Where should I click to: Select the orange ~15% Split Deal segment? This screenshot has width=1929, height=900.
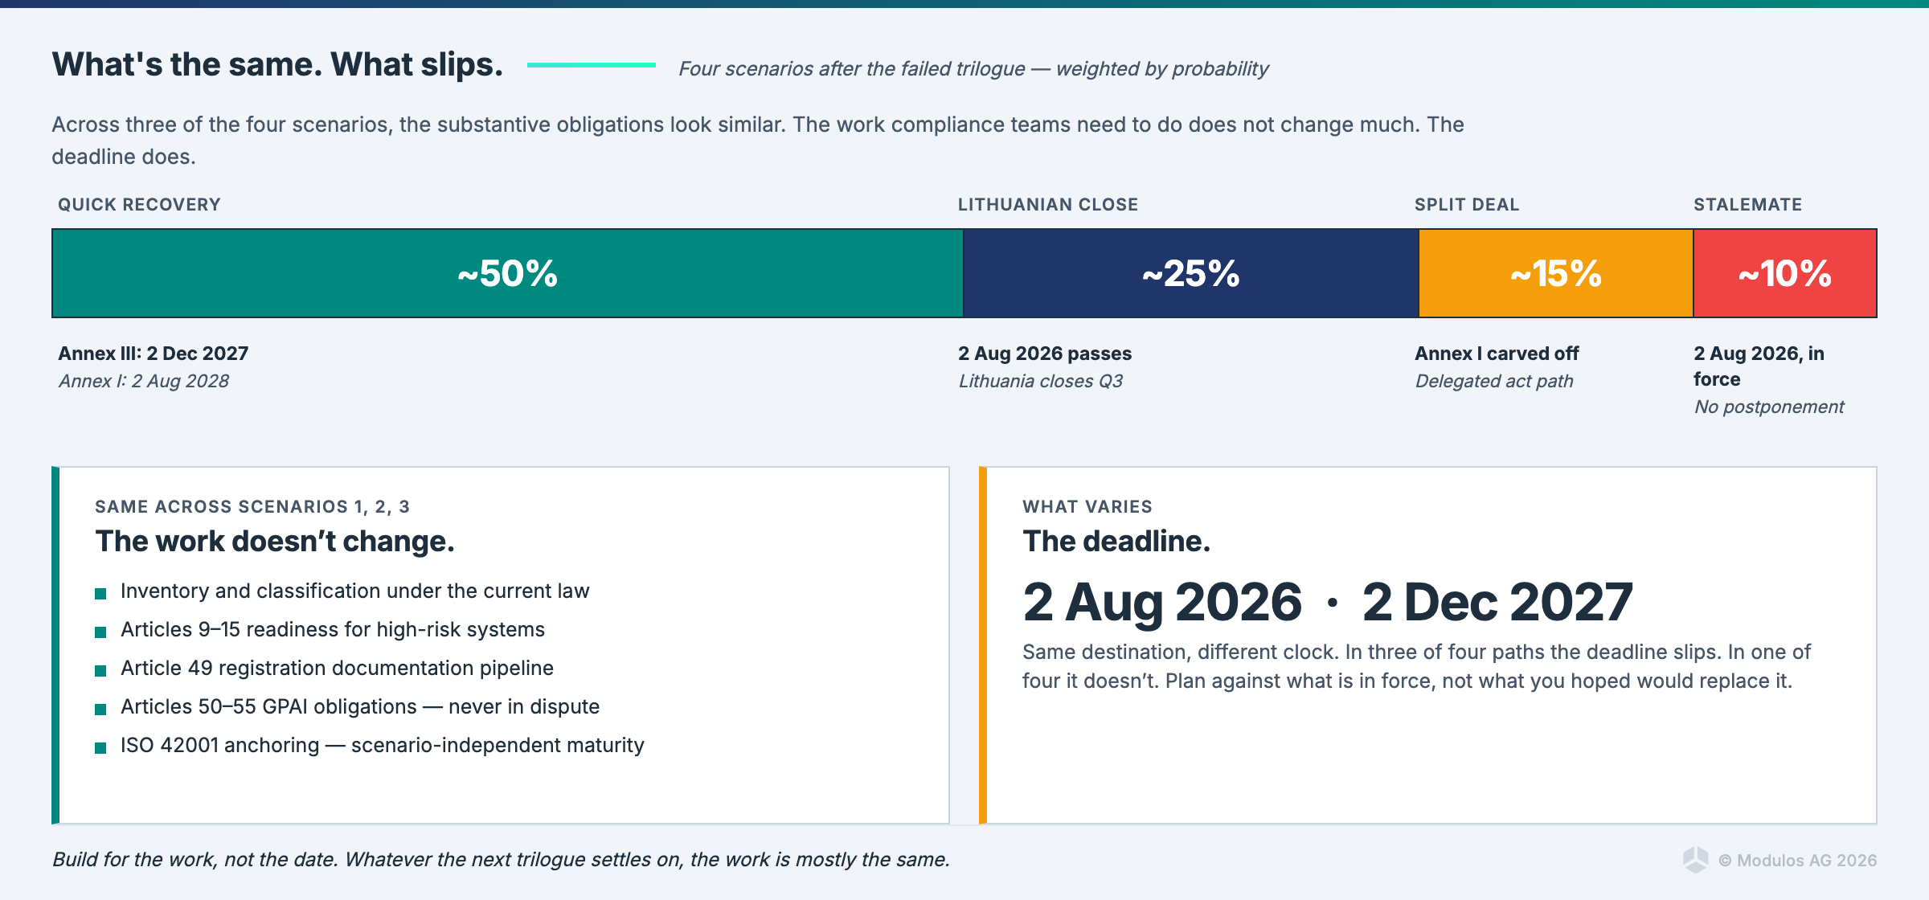coord(1555,273)
